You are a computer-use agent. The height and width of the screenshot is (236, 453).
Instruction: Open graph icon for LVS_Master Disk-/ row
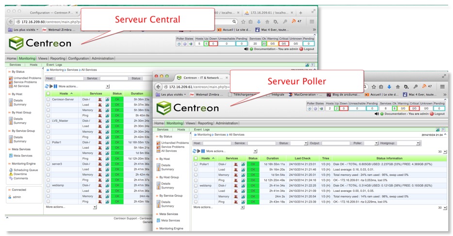coord(107,121)
